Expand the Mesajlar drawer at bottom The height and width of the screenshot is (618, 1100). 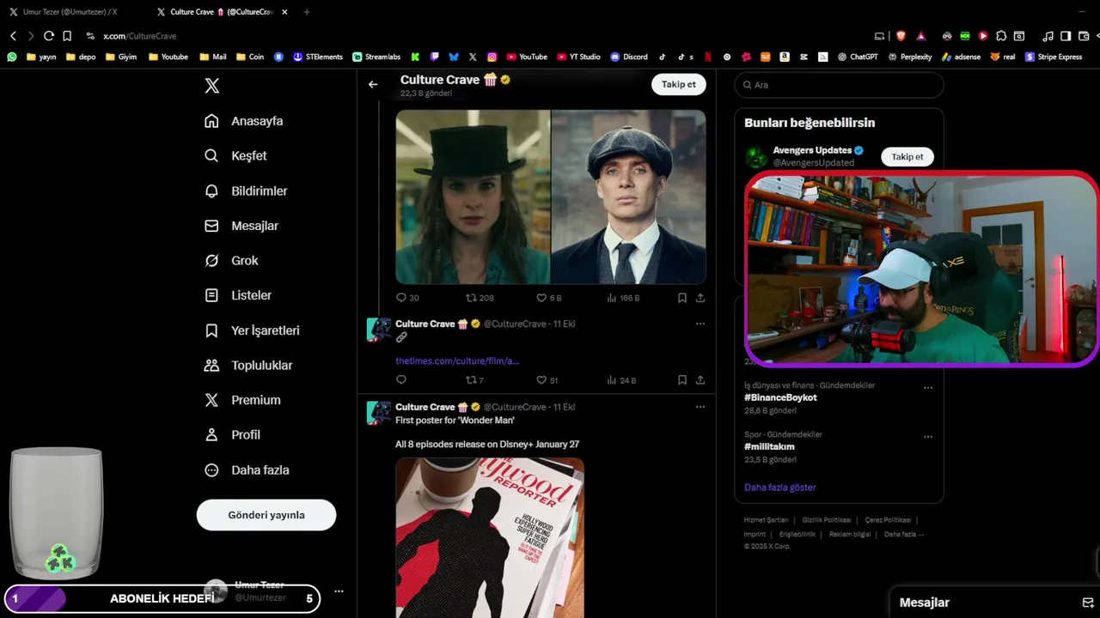925,603
